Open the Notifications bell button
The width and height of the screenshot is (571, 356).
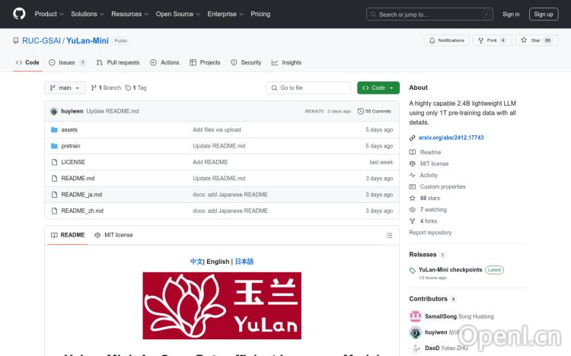(x=447, y=40)
